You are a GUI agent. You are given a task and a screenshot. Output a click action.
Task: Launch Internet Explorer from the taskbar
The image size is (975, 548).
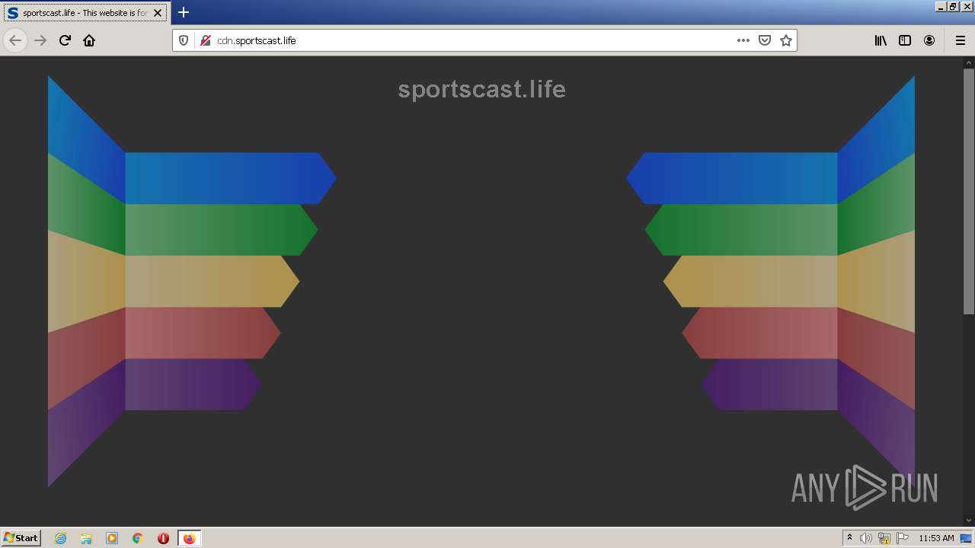point(61,538)
